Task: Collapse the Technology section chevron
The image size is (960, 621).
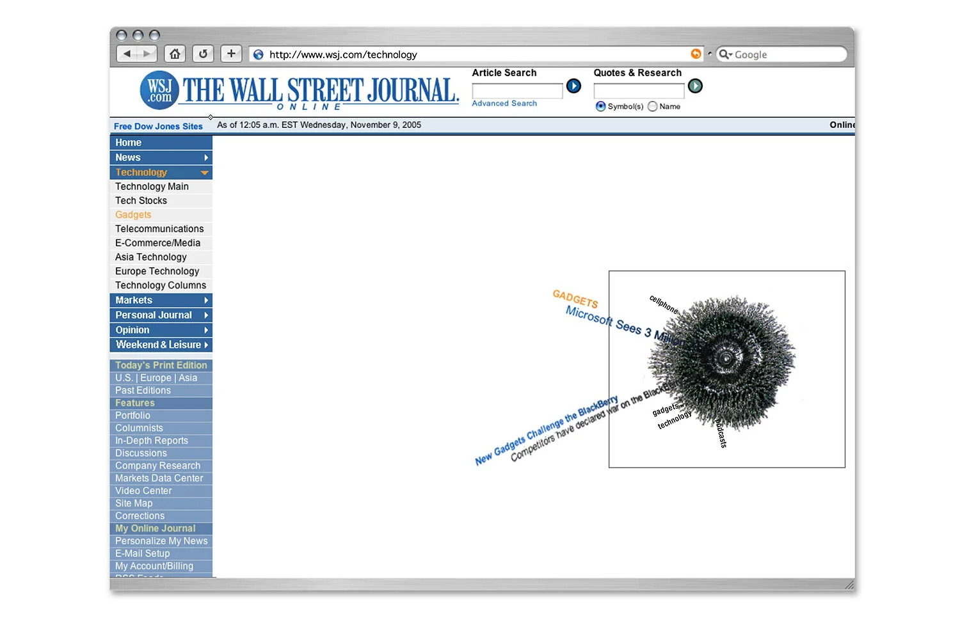Action: (204, 172)
